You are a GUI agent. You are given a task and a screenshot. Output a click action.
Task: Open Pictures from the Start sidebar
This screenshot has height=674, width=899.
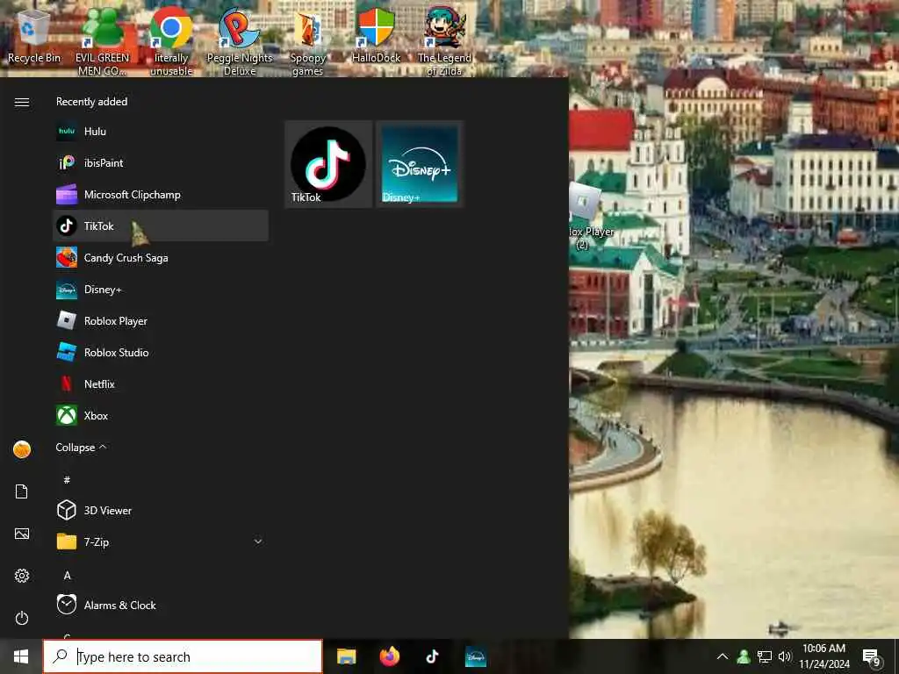tap(22, 534)
